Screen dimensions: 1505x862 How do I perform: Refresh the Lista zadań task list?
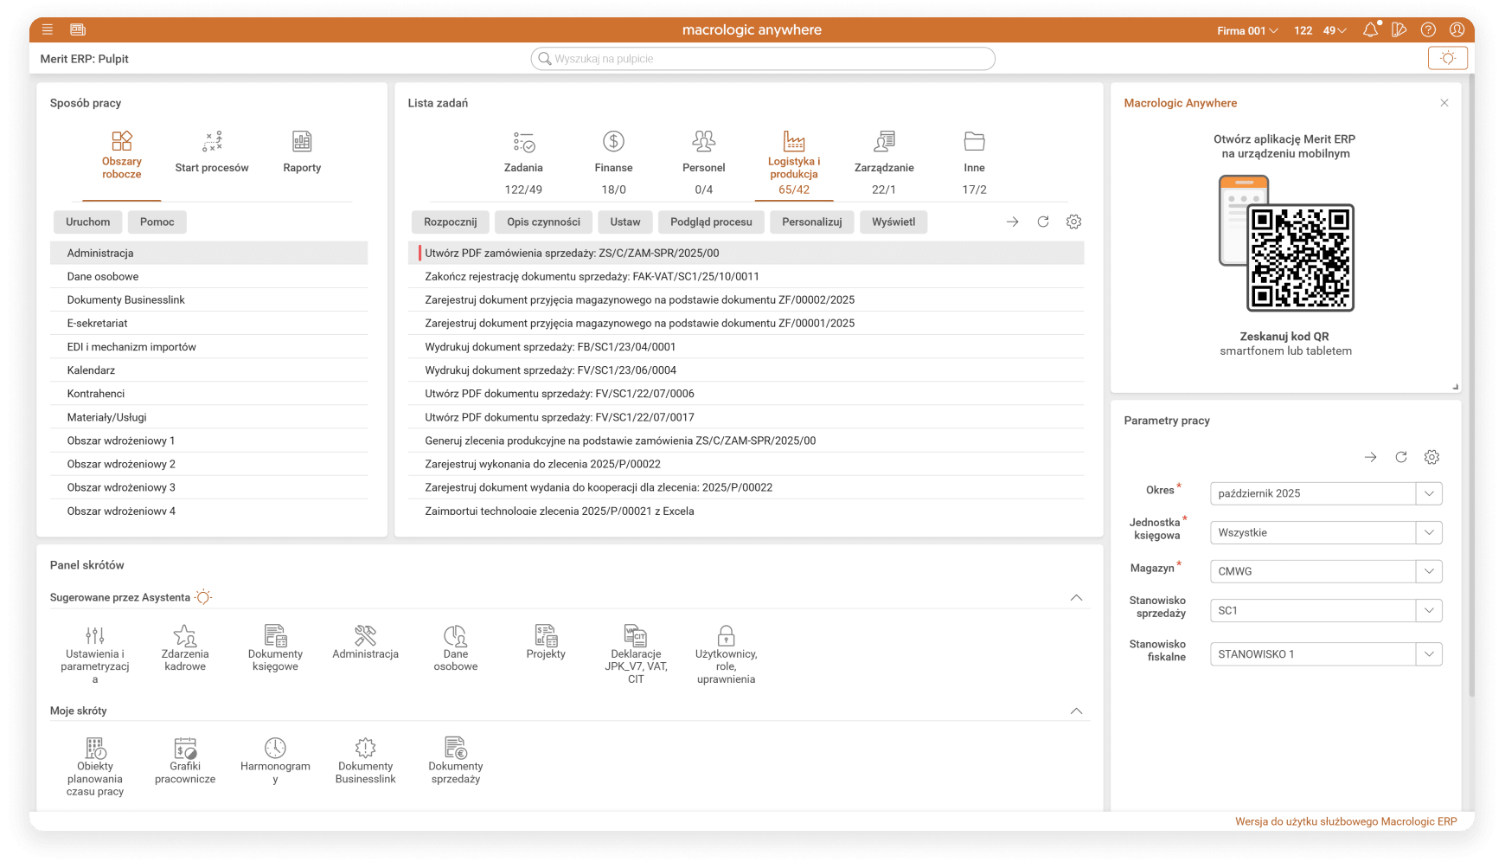1043,222
